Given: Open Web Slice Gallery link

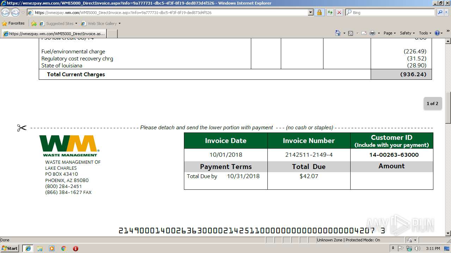Looking at the screenshot, I should point(101,24).
